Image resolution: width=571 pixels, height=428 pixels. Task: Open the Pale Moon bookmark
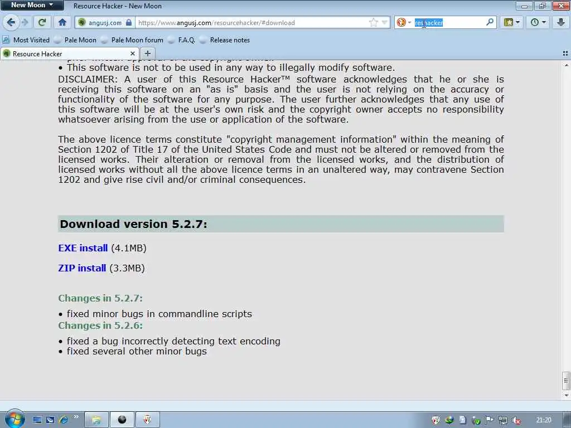click(x=75, y=40)
